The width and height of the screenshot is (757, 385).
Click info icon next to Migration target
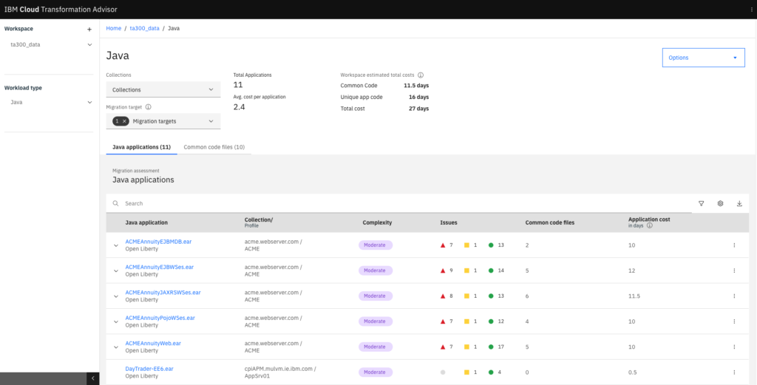click(149, 107)
